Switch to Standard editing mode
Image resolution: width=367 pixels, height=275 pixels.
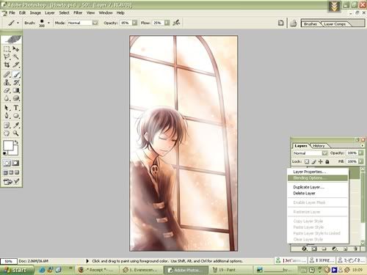tap(7, 163)
